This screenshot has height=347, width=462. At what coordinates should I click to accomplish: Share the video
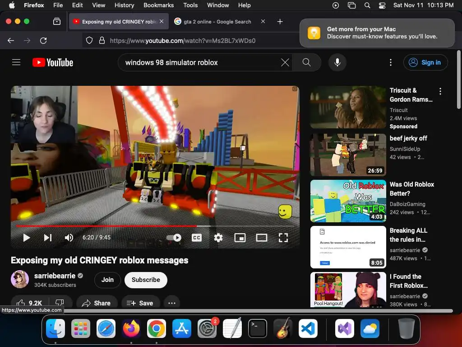pyautogui.click(x=97, y=303)
